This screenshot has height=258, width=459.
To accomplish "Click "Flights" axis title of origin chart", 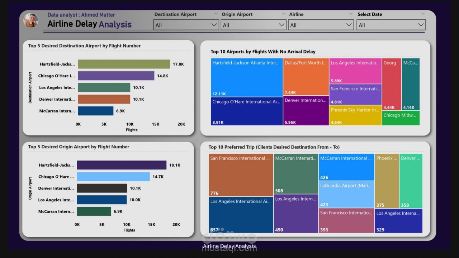I will pos(129,230).
